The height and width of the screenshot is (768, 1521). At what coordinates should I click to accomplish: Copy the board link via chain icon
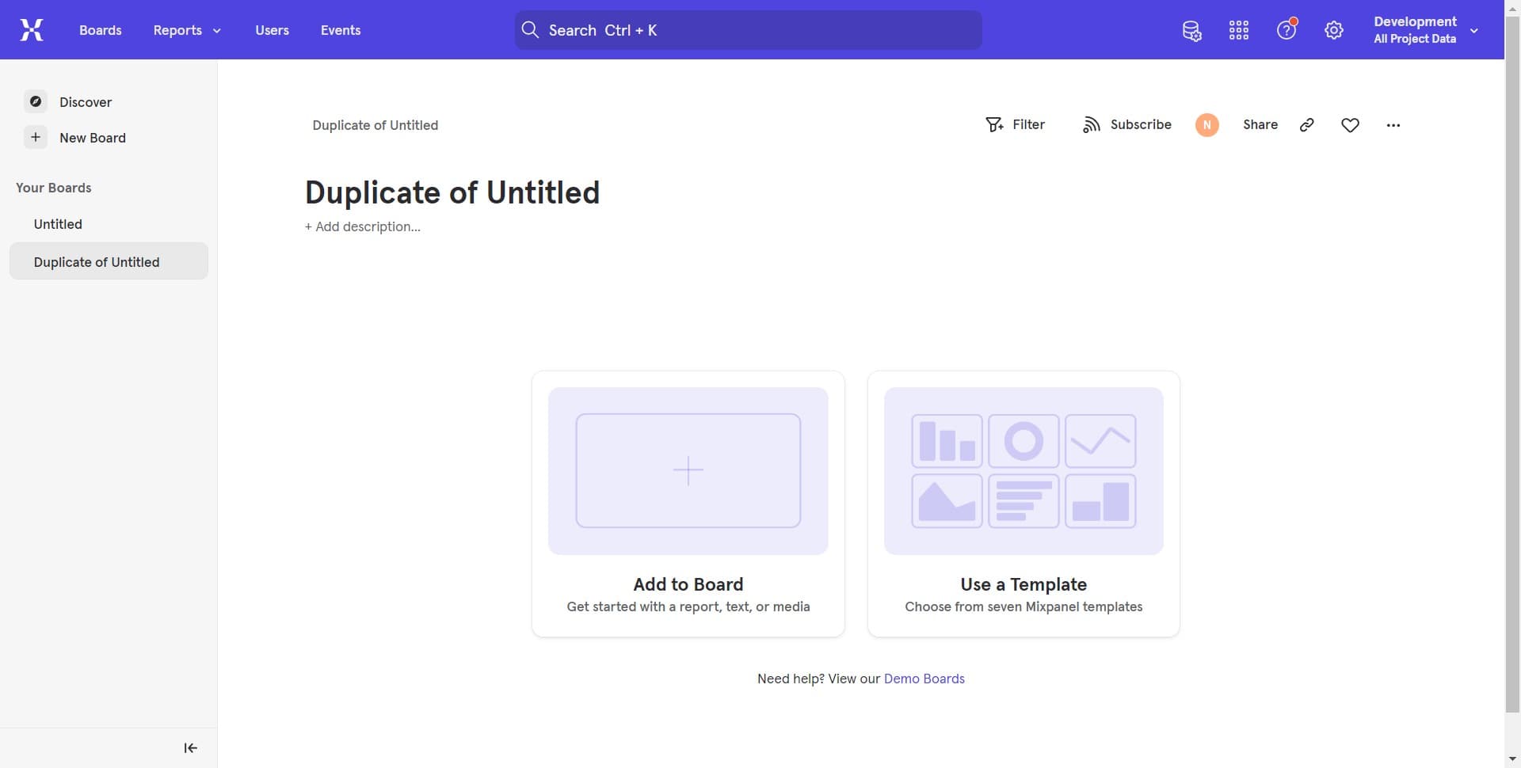point(1306,124)
